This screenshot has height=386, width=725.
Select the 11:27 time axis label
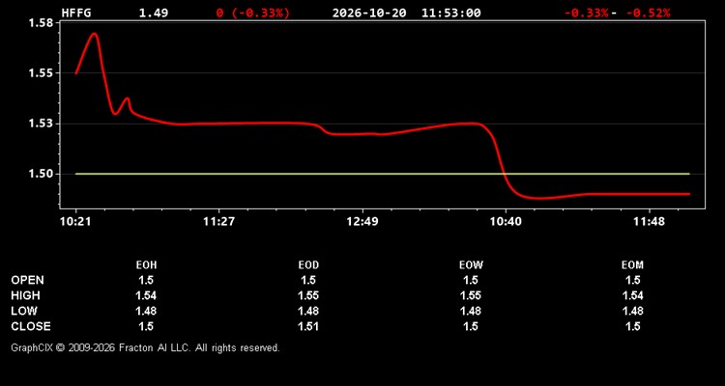218,222
